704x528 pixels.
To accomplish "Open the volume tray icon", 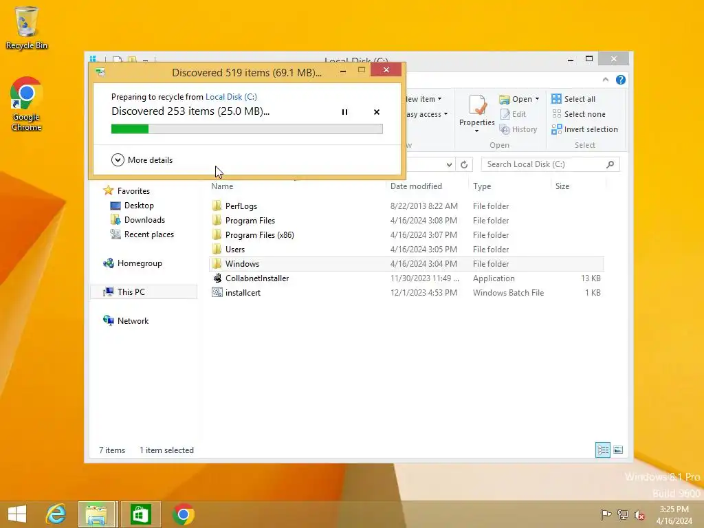I will click(x=639, y=514).
